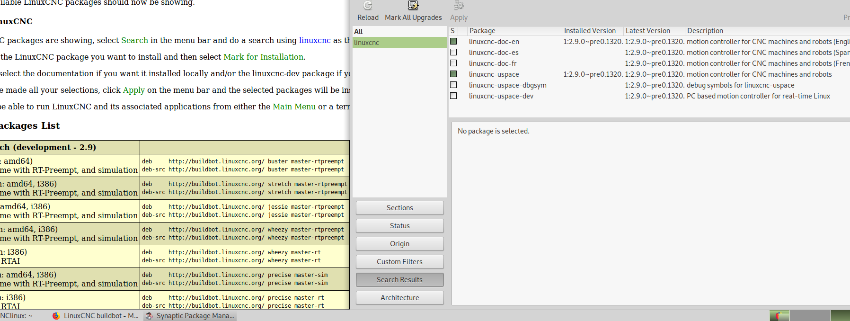
Task: Click the green Apply link in browser text
Action: (134, 90)
